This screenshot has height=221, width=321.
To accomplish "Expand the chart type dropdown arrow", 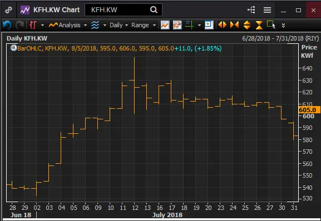I will [42, 26].
